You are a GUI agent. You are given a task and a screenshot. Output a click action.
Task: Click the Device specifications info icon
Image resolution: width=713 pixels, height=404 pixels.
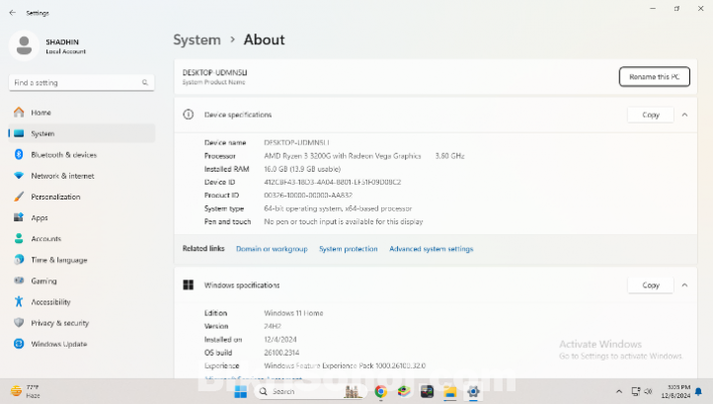[x=189, y=115]
